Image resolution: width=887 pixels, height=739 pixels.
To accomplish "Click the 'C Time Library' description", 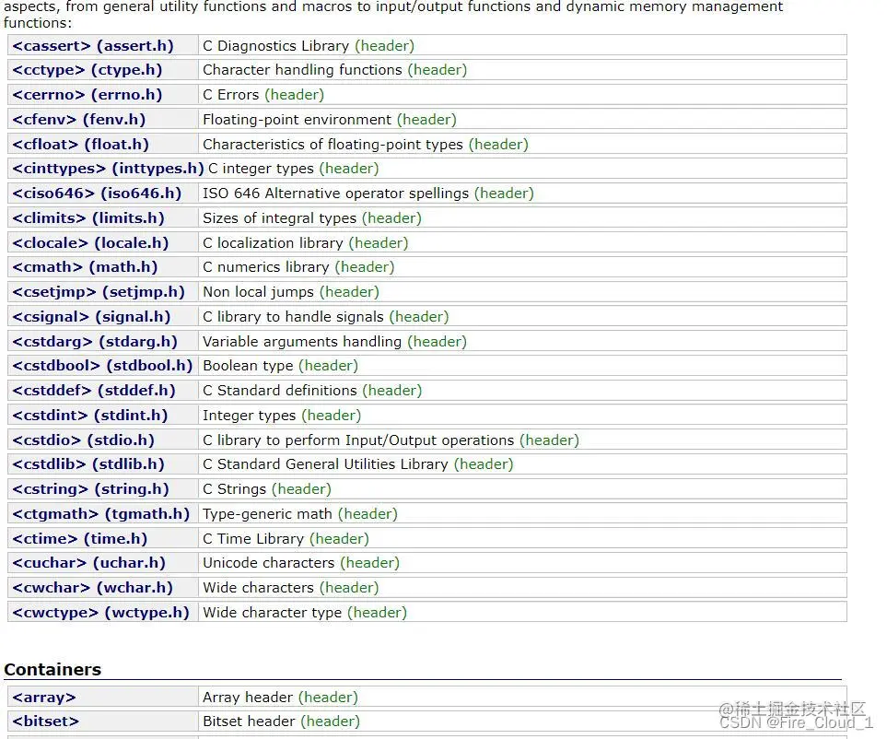I will [253, 538].
